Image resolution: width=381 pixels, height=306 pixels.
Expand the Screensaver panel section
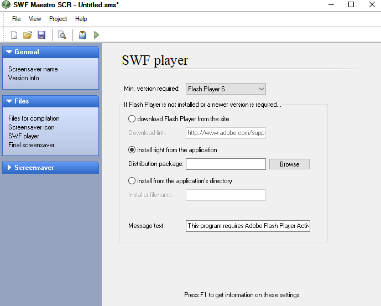pyautogui.click(x=9, y=168)
